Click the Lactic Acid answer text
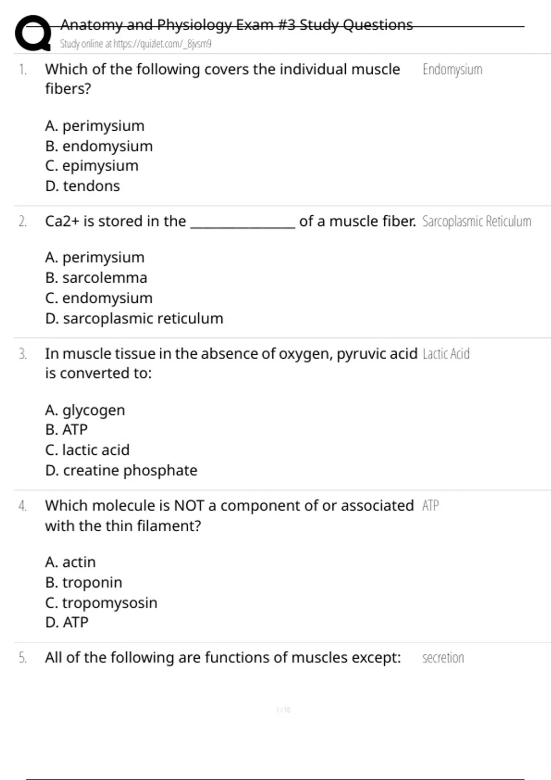Screen dimensions: 551x780 [446, 354]
